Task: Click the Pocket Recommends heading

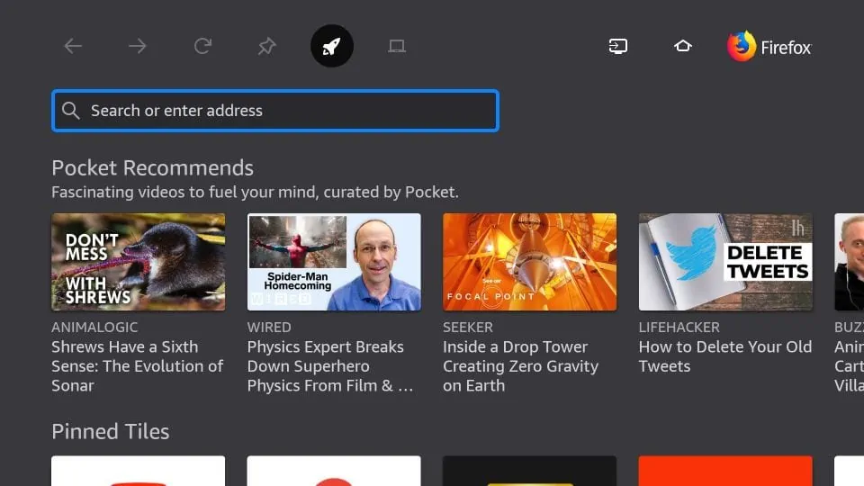Action: [153, 168]
